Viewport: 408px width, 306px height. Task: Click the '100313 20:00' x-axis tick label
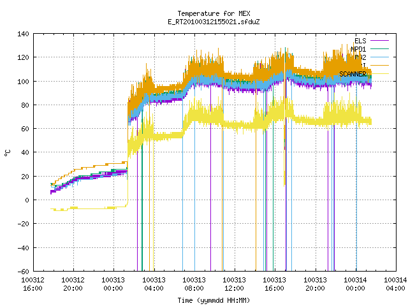(x=315, y=284)
